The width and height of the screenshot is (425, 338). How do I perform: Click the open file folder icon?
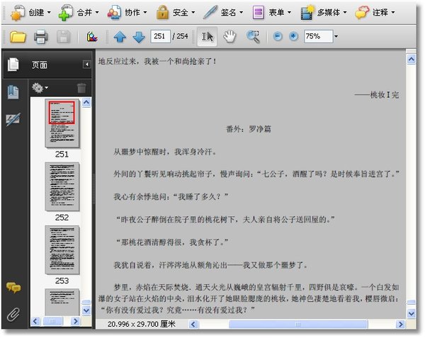[18, 37]
